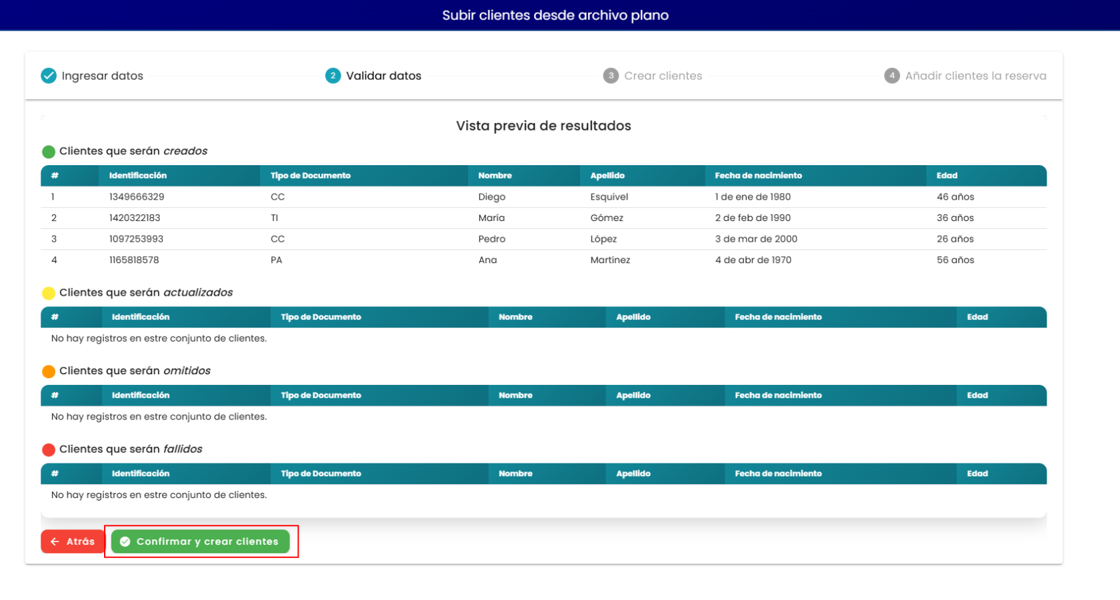Click the step 2 circle icon

click(333, 76)
